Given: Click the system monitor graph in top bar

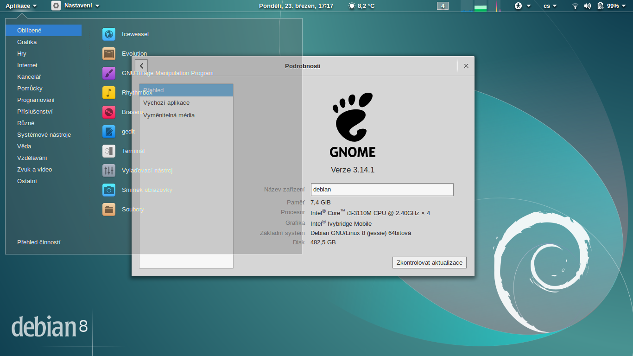Looking at the screenshot, I should coord(481,6).
